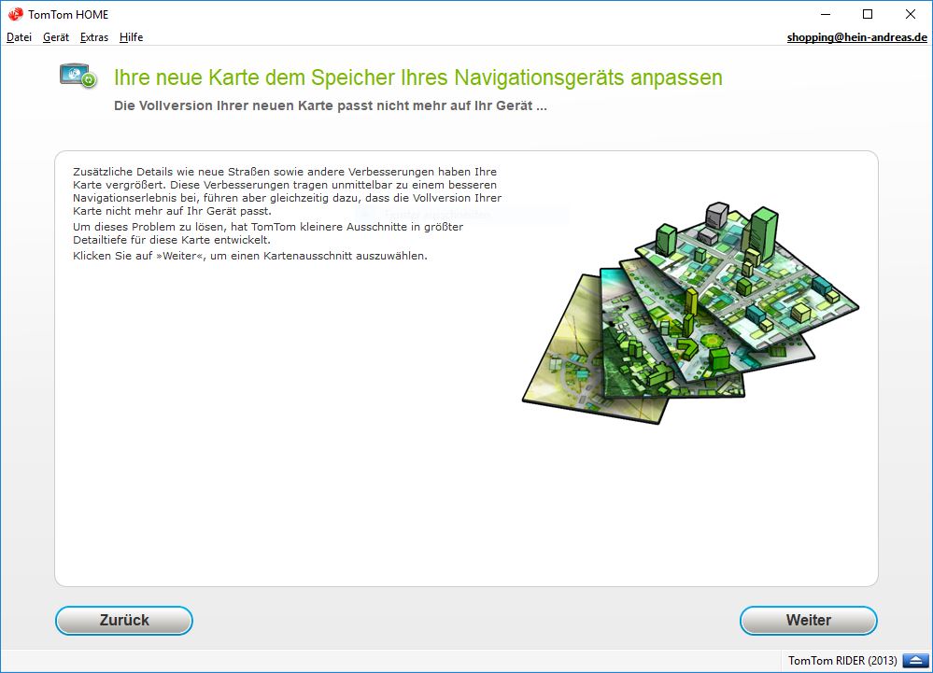Viewport: 933px width, 673px height.
Task: Click the TomTom RIDER (2013) device label
Action: pos(842,661)
